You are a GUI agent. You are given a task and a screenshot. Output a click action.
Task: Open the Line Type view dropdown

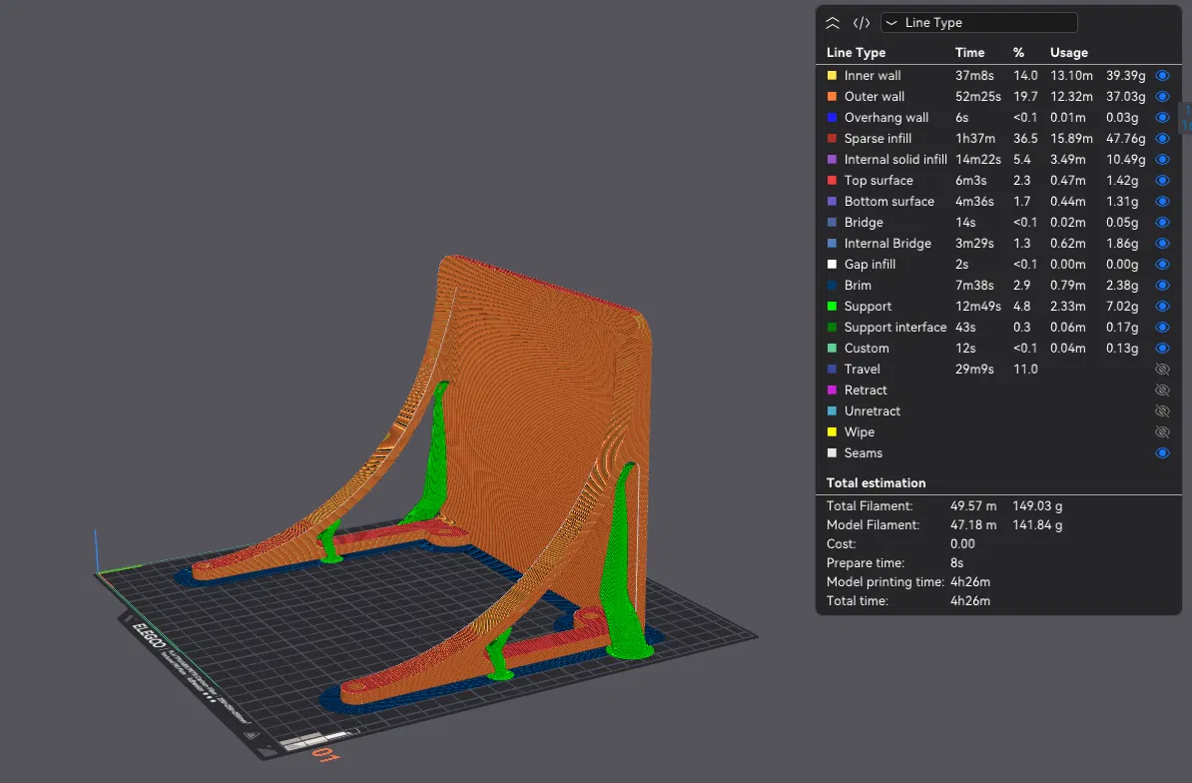point(978,23)
